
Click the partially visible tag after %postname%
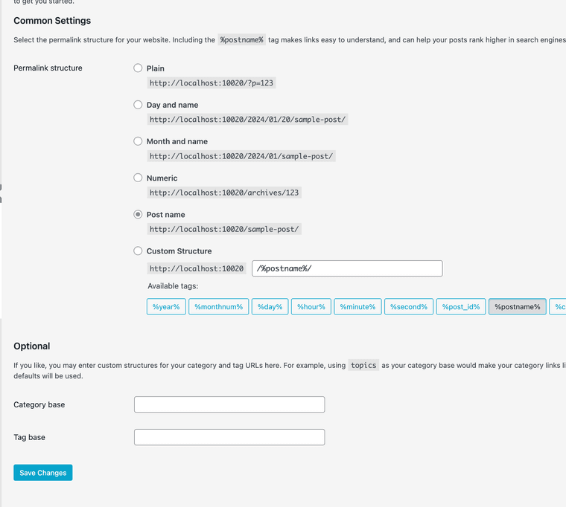pos(559,307)
